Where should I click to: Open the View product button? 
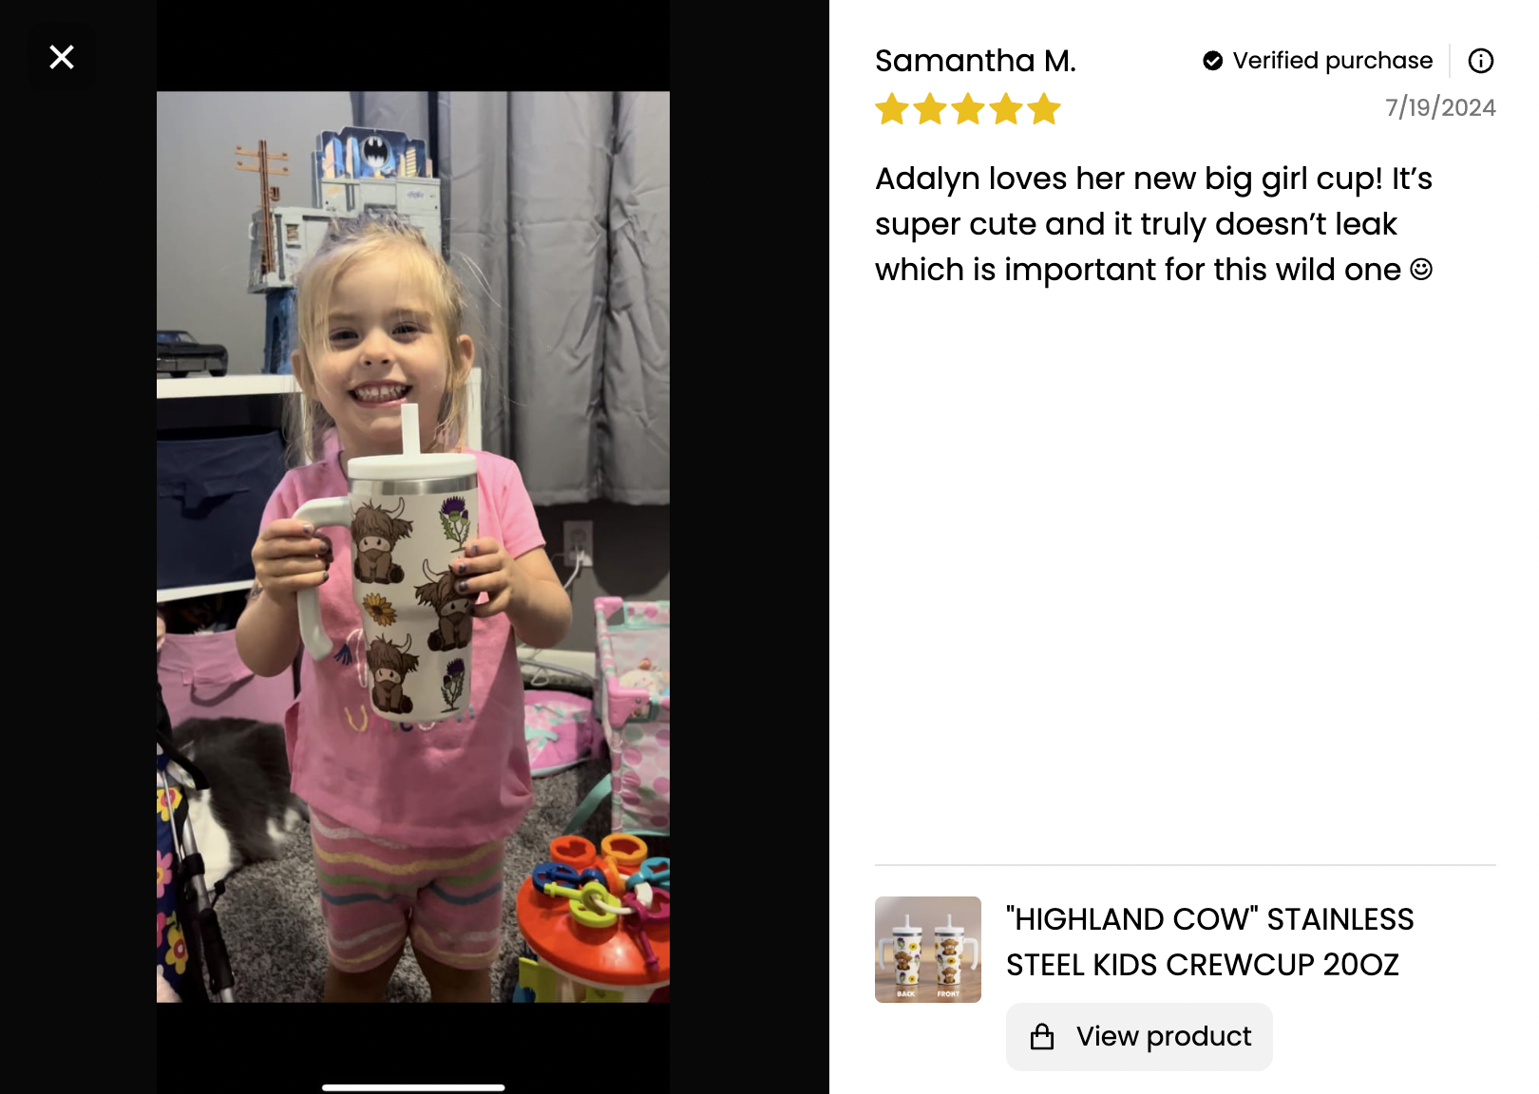point(1139,1037)
